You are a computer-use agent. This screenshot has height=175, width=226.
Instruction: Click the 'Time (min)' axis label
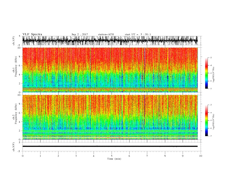click(x=114, y=159)
